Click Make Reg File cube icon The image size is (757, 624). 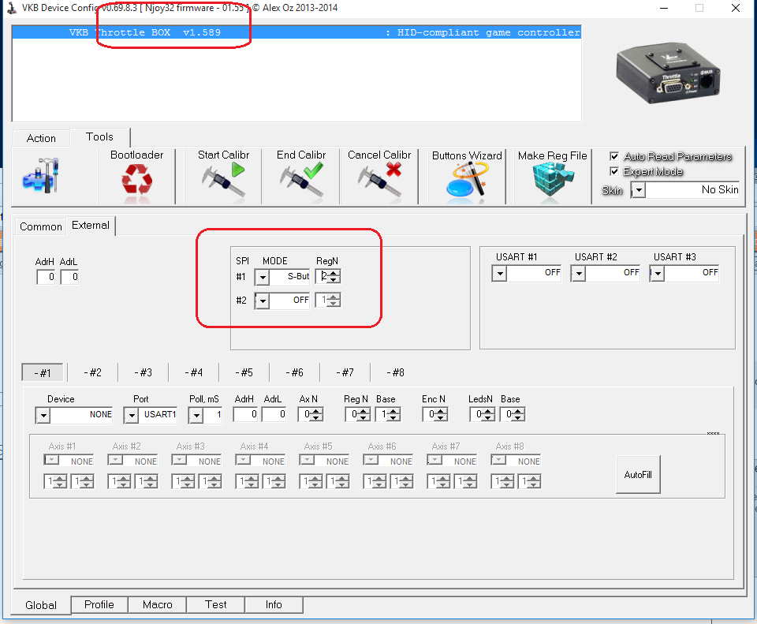coord(552,181)
